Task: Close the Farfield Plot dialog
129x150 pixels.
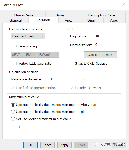Action: pyautogui.click(x=123, y=5)
